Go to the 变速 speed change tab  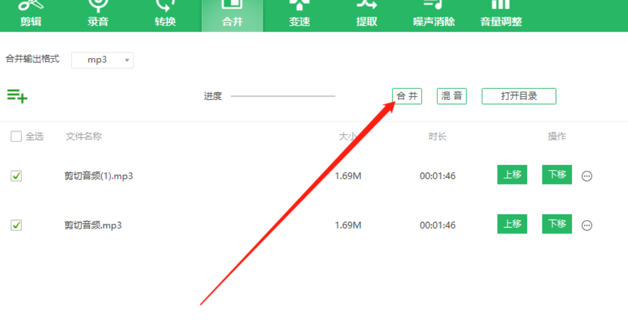(299, 15)
